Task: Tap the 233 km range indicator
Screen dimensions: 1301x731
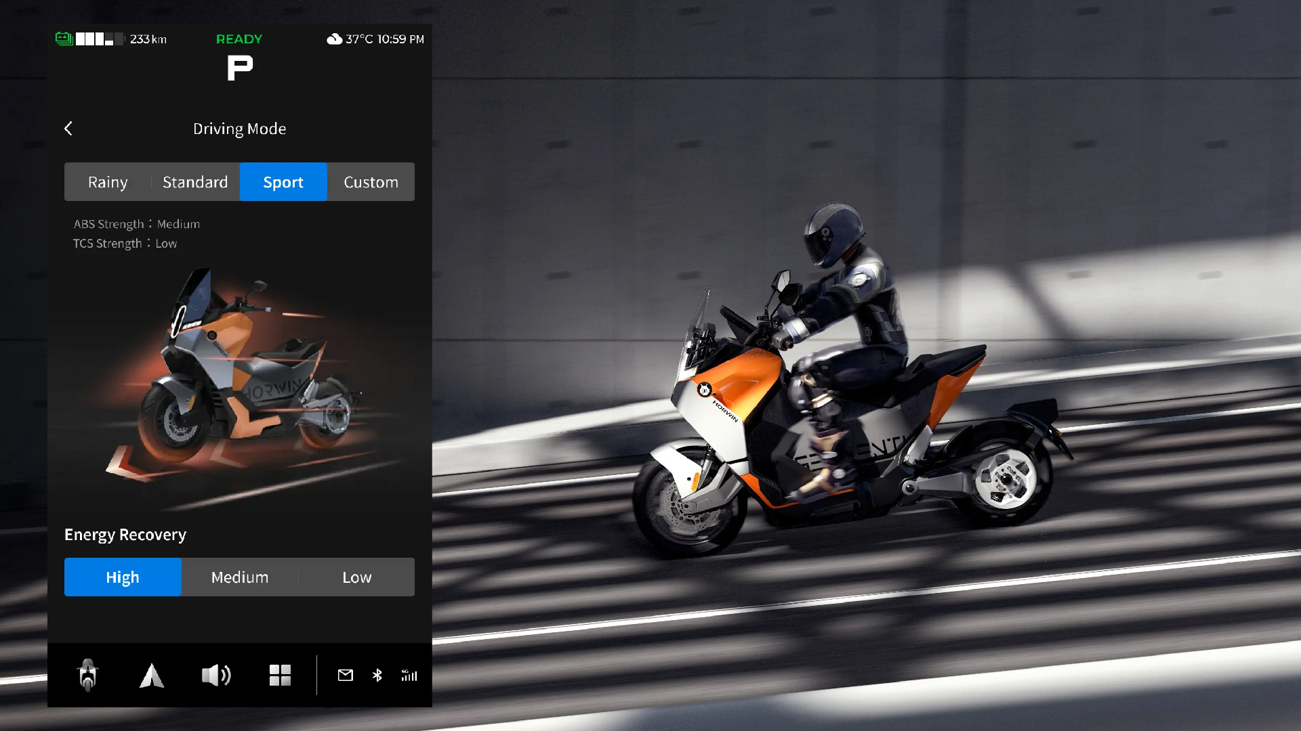Action: tap(148, 39)
